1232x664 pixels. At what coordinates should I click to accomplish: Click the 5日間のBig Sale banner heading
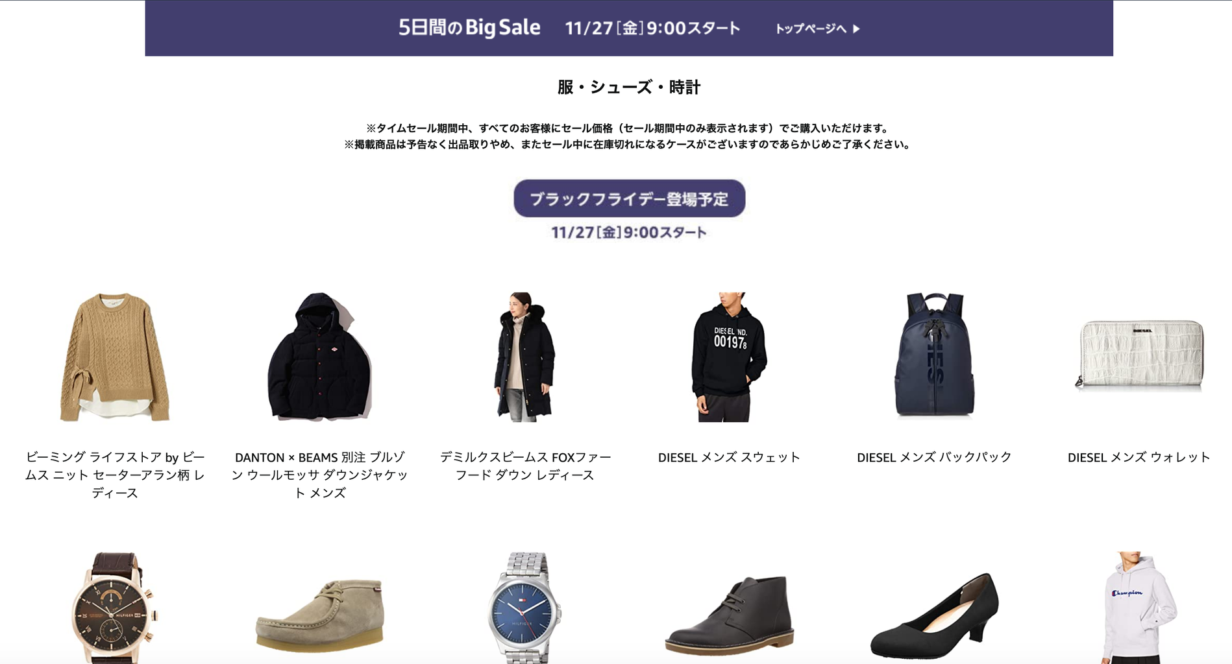(x=469, y=27)
